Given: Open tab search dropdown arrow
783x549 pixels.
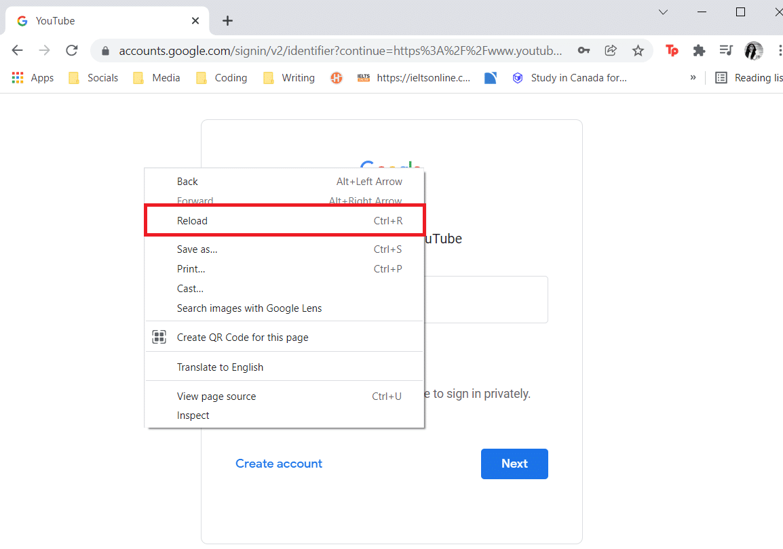Looking at the screenshot, I should [x=663, y=12].
